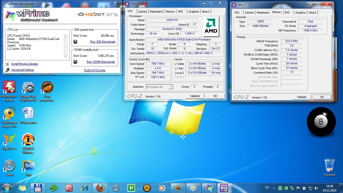The width and height of the screenshot is (343, 193).
Task: Switch to Mainboard tab in left CPU-Z window
Action: (156, 12)
